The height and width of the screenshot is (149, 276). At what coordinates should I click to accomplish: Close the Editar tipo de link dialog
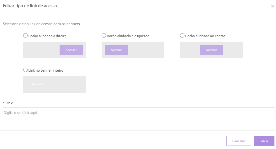coord(273,6)
